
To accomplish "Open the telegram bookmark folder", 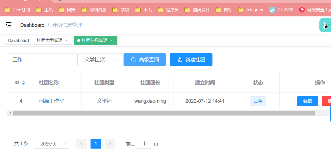I will tap(251, 10).
